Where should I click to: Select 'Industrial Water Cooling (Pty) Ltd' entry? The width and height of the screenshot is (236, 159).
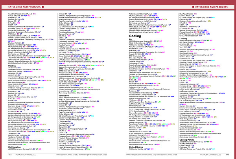(142, 95)
